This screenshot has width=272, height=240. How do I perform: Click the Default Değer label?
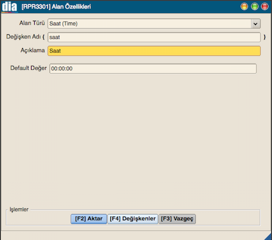point(28,68)
